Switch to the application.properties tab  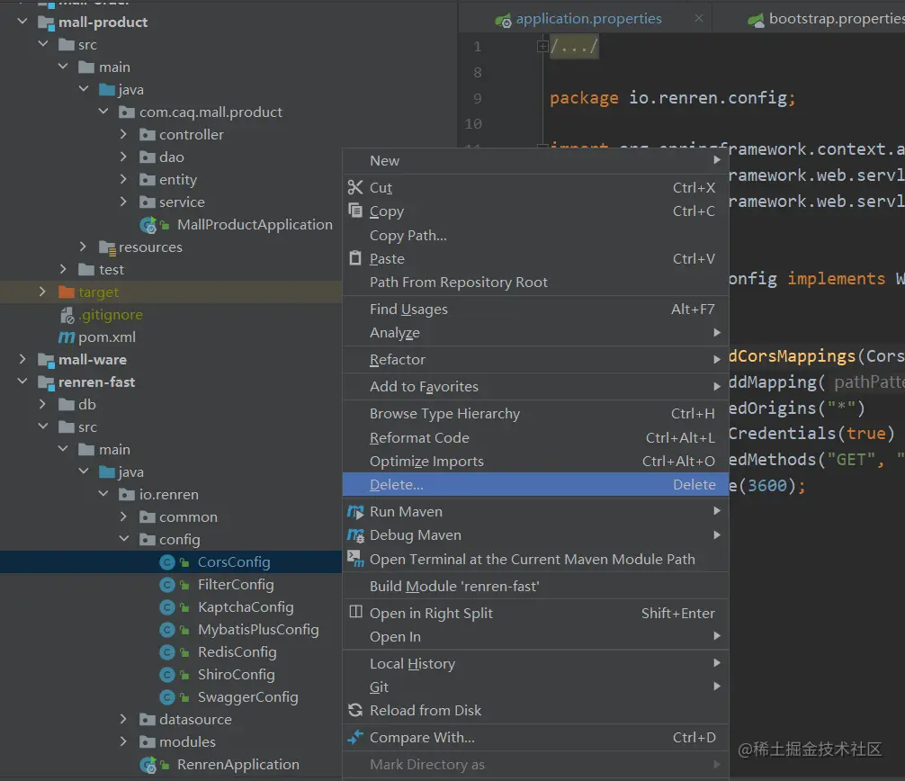tap(588, 19)
